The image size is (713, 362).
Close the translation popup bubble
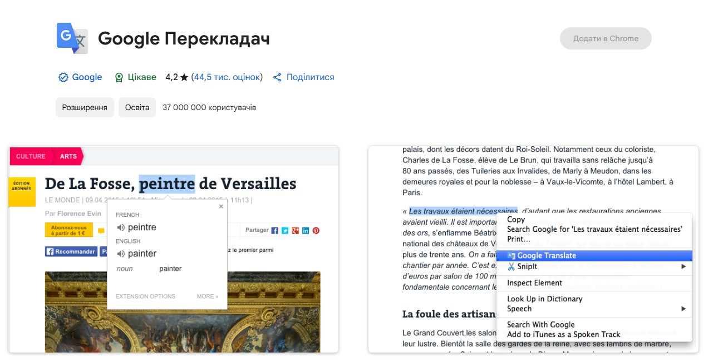click(221, 206)
